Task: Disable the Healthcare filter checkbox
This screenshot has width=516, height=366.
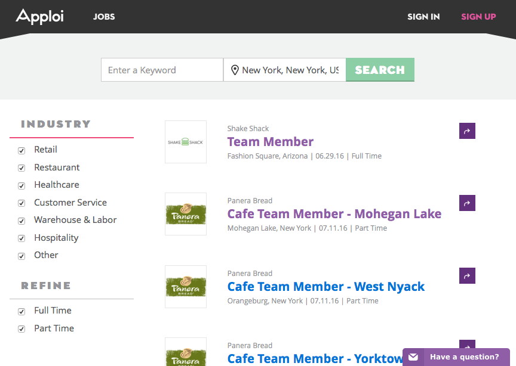Action: click(x=21, y=186)
